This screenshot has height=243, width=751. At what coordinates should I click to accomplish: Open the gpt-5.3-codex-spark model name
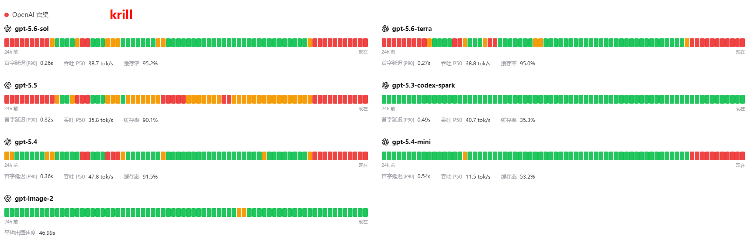[423, 85]
